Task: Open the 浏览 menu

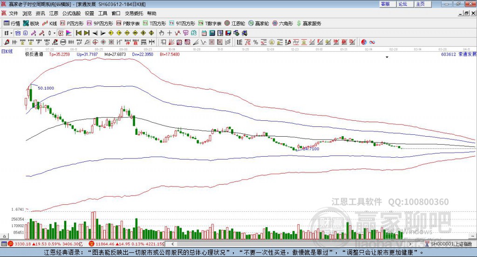Action: (27, 14)
